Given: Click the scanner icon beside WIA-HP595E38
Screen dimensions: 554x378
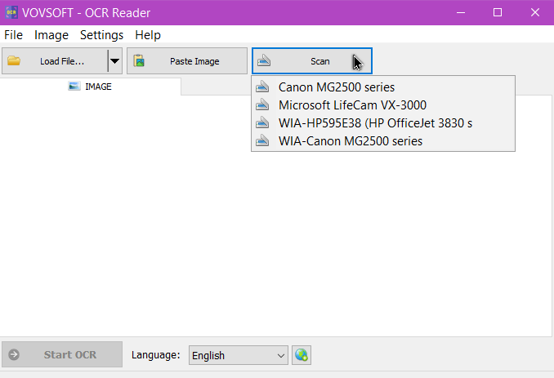Looking at the screenshot, I should click(262, 122).
